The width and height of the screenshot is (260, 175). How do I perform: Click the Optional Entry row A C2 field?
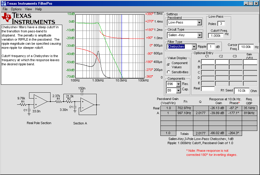222,62
